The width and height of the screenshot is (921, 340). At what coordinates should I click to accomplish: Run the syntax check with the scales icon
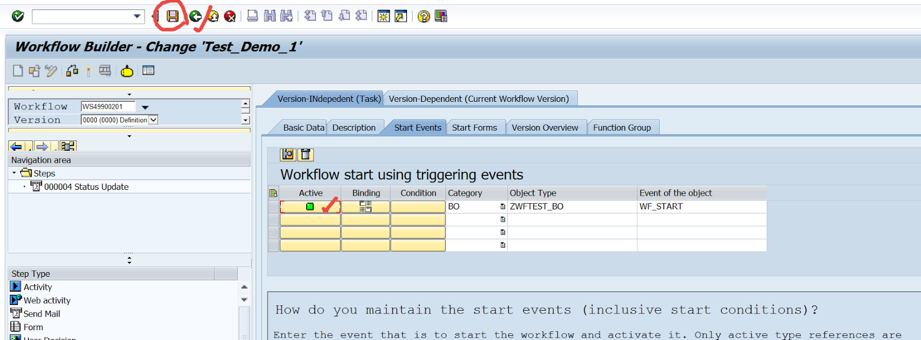point(72,71)
